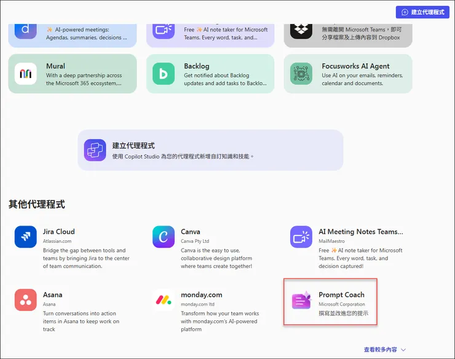Click the Dropbox icon in top card

(x=301, y=31)
